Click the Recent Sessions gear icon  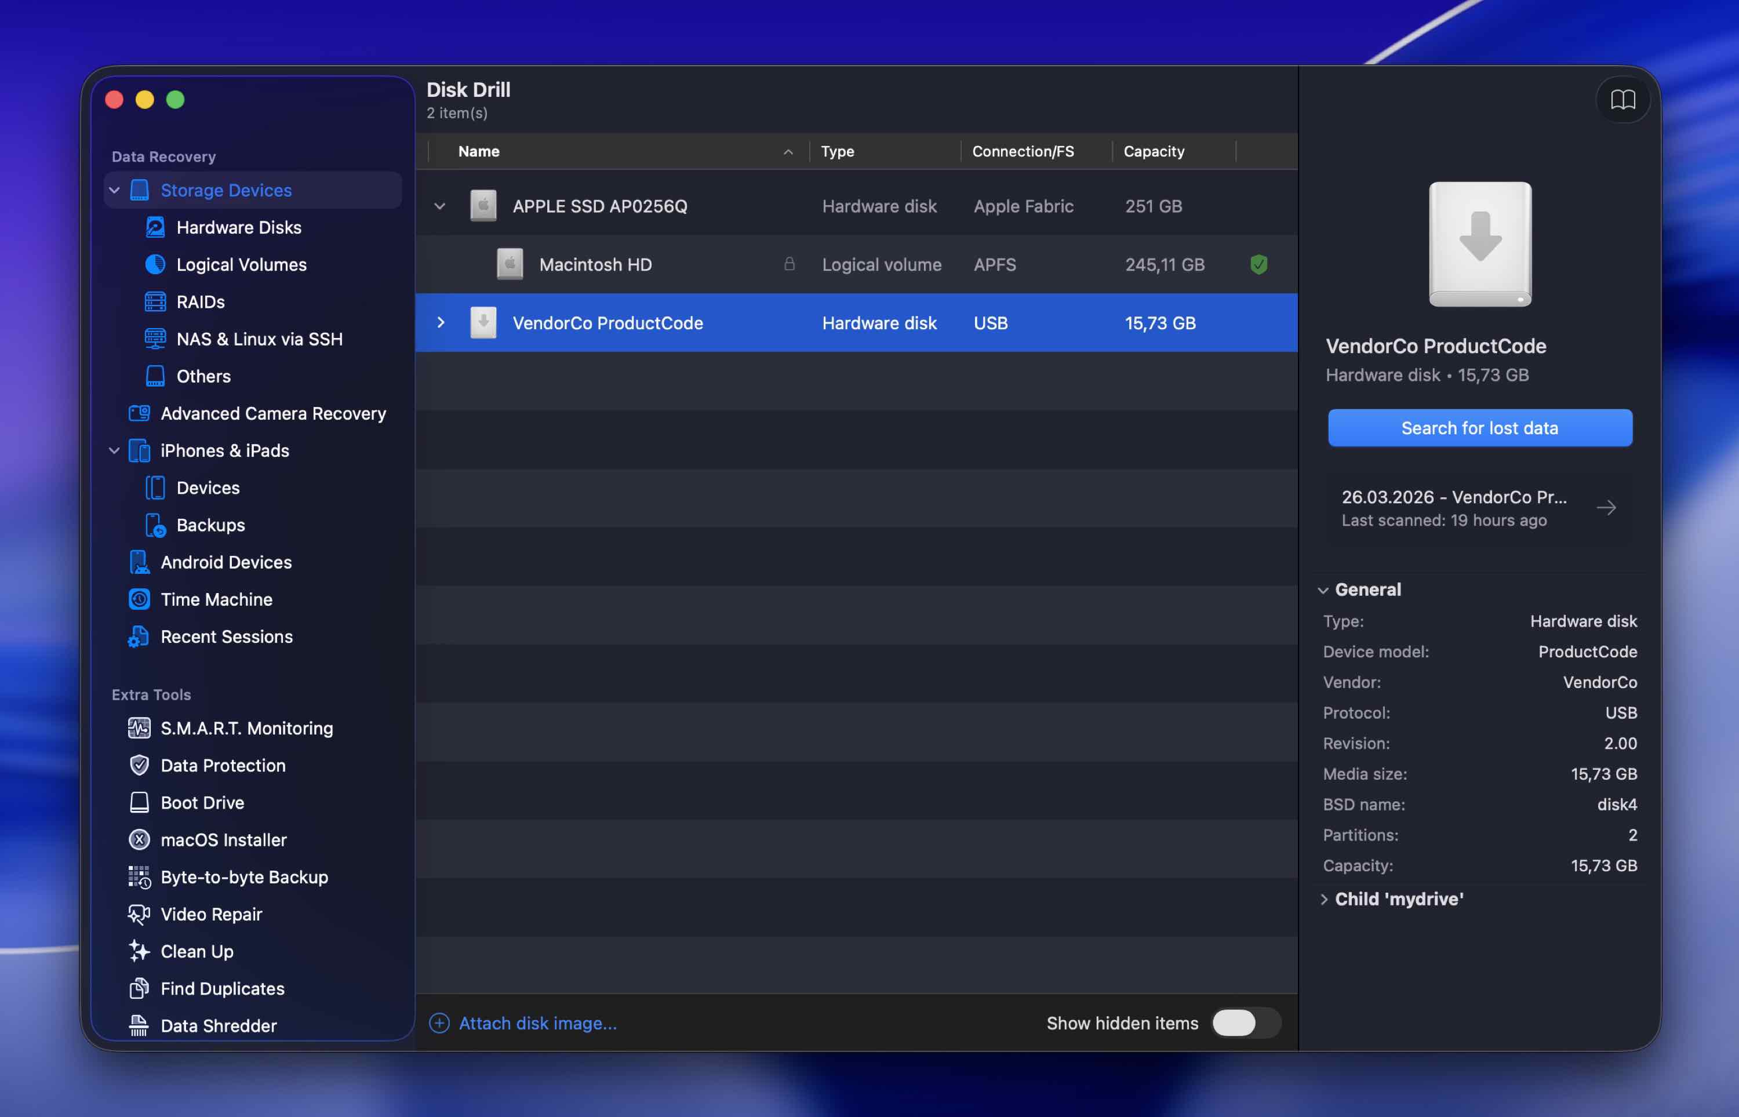(139, 637)
